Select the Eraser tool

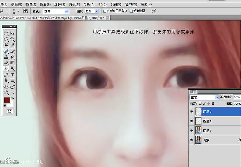click(6, 63)
